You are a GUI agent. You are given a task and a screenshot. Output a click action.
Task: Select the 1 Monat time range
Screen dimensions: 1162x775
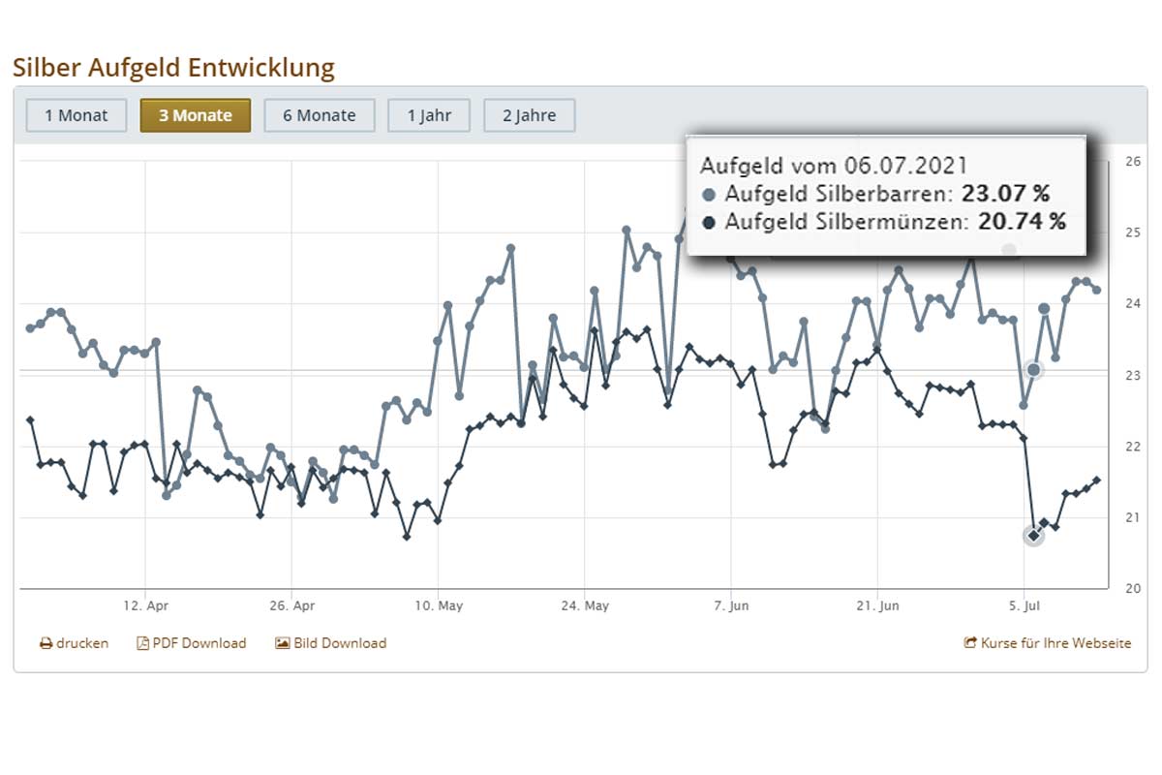pyautogui.click(x=76, y=115)
